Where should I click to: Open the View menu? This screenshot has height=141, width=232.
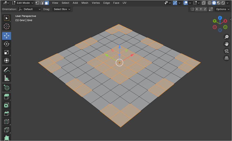(x=55, y=3)
